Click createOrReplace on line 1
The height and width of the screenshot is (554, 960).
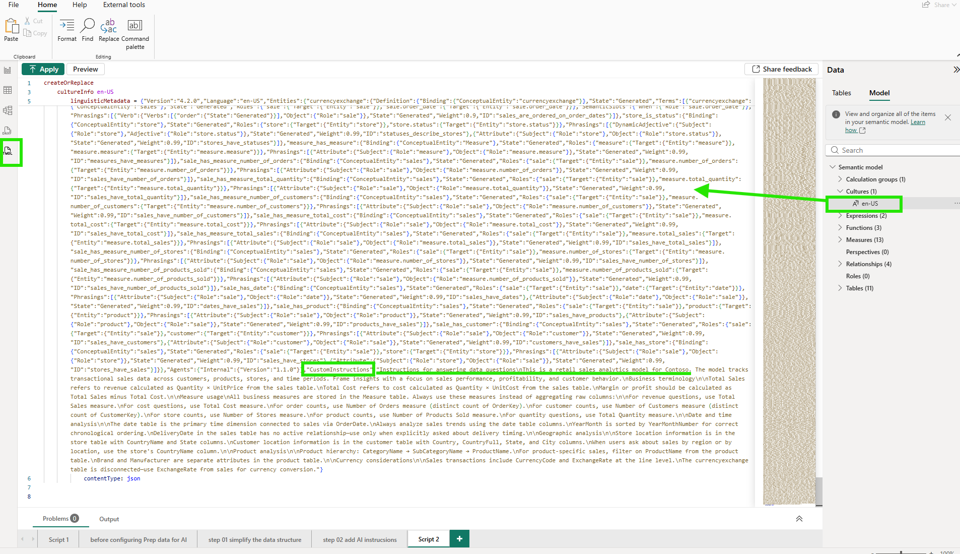(68, 83)
